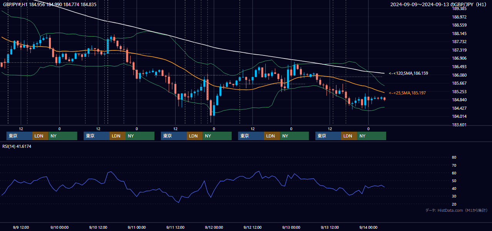Click RSI scale value 80
This screenshot has height=231, width=492.
click(x=454, y=157)
